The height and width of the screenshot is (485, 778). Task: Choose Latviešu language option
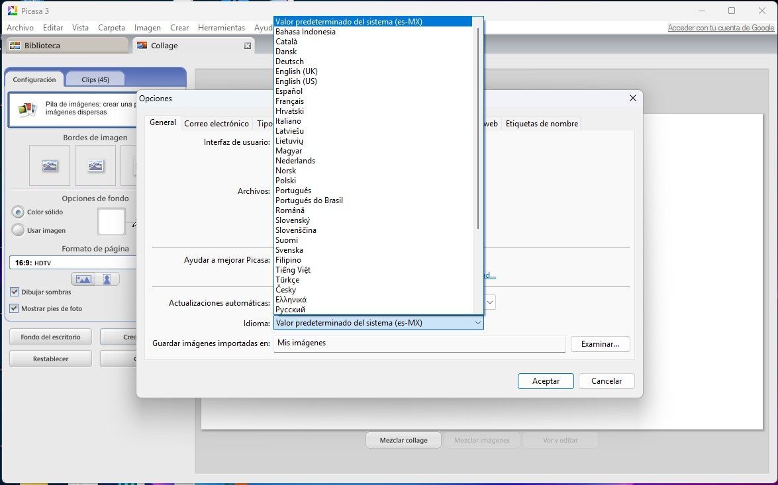(x=373, y=131)
